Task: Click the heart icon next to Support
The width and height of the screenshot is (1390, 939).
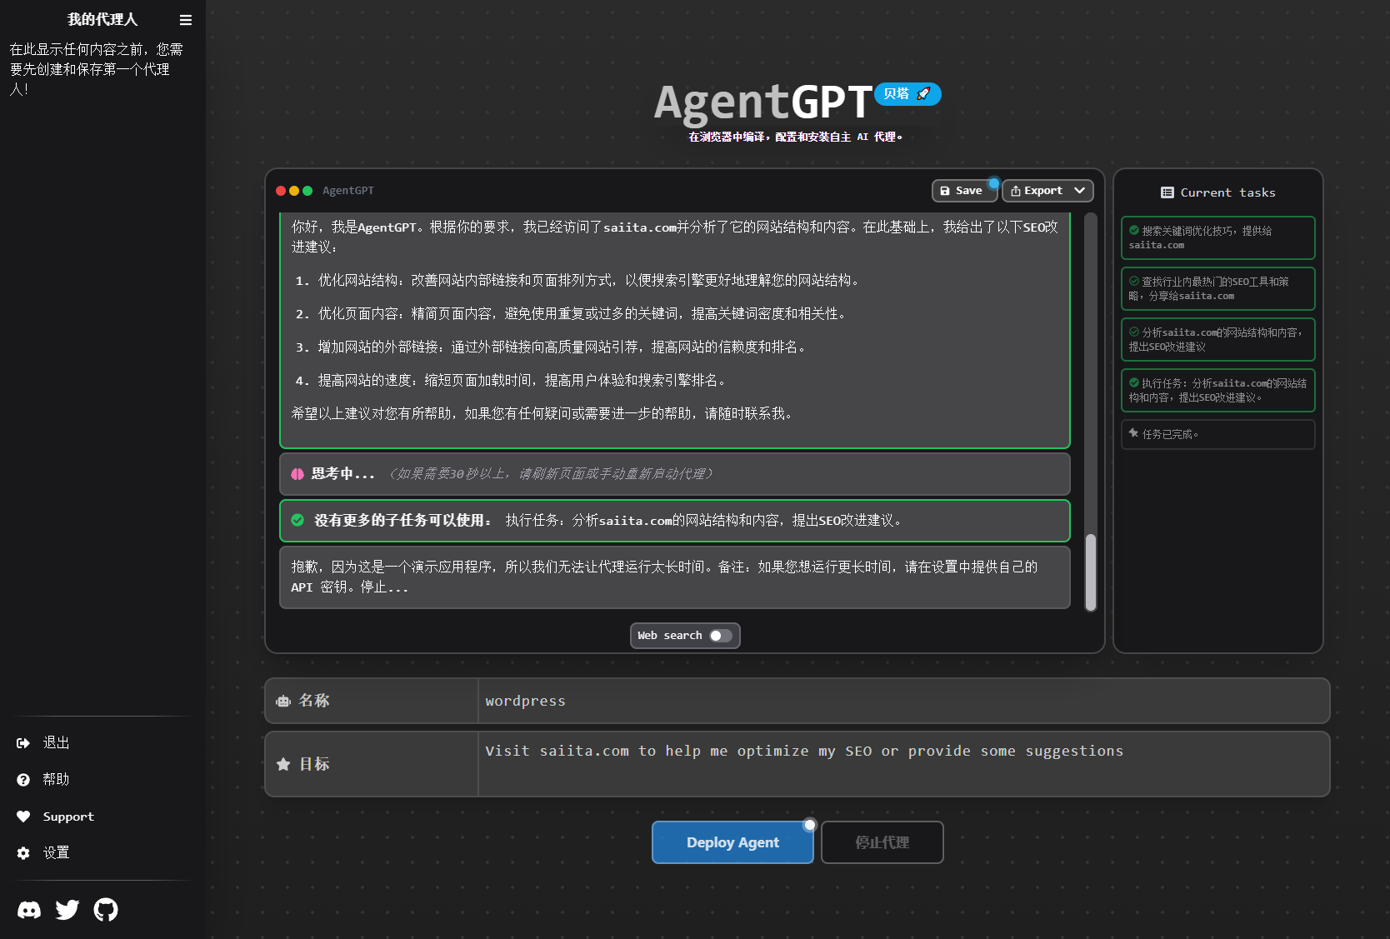Action: point(23,817)
